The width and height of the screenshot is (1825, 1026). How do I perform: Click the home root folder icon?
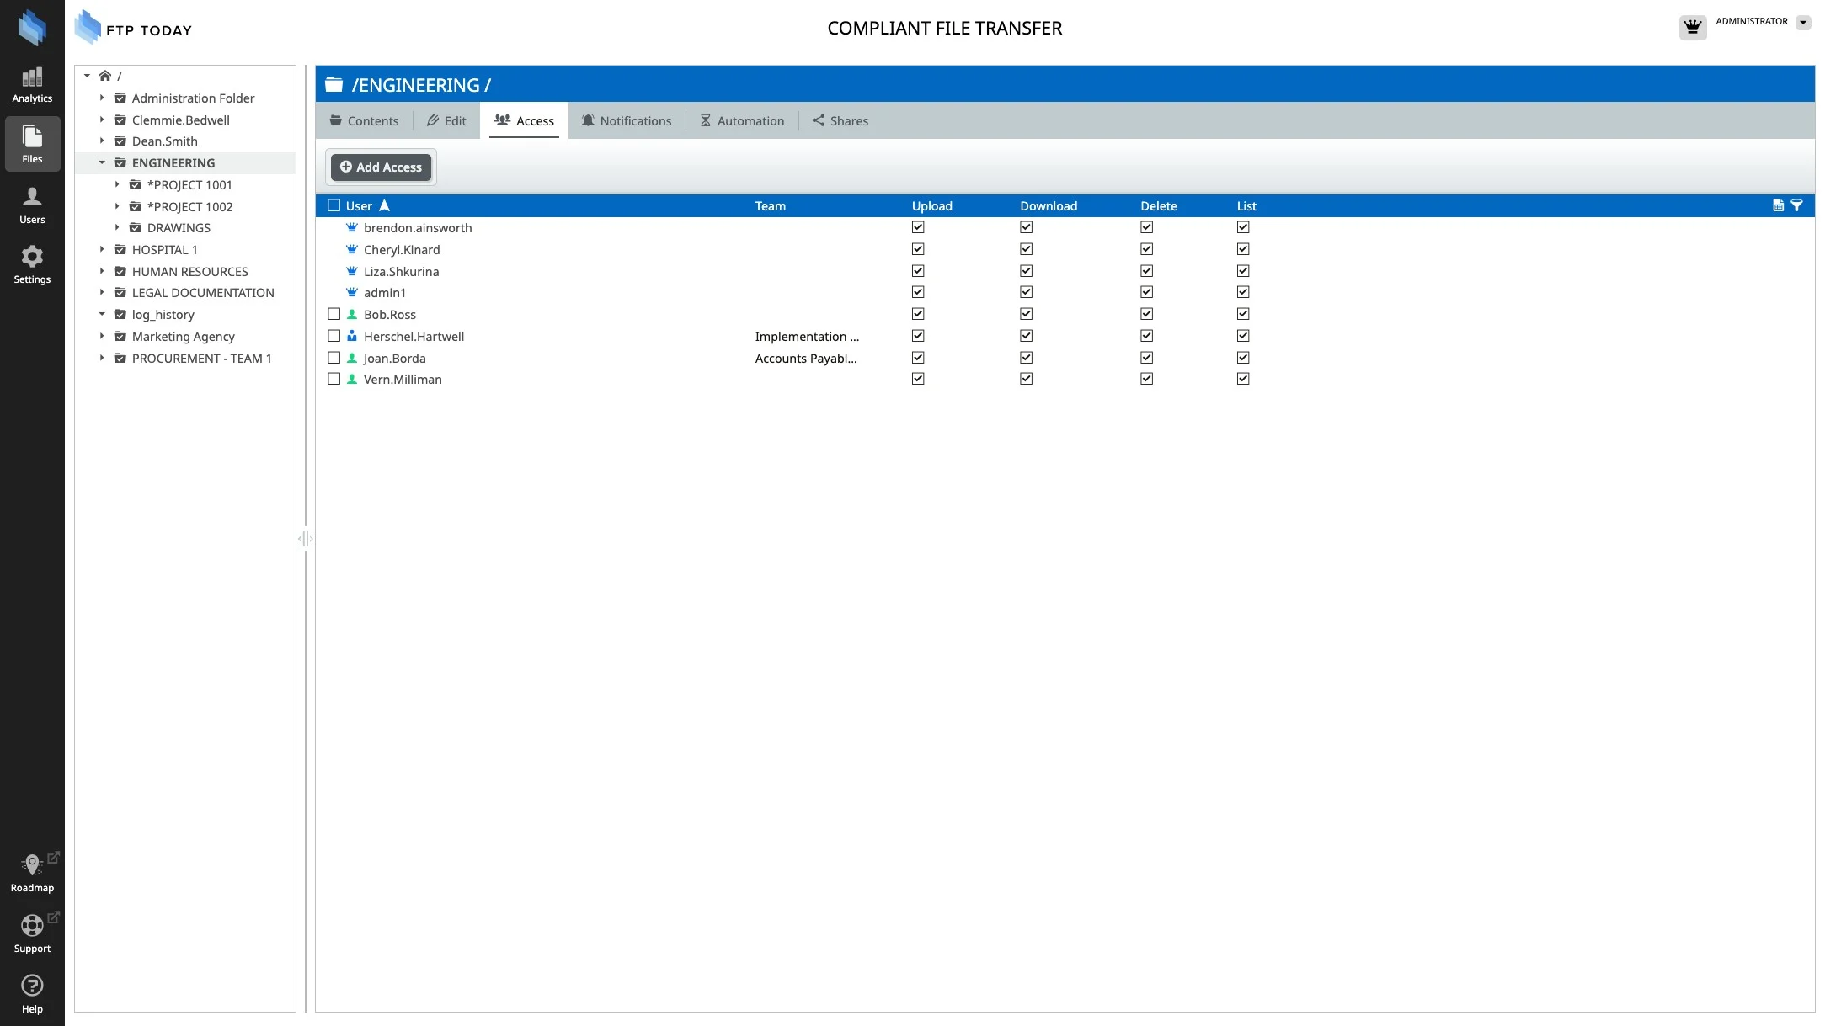pos(105,76)
